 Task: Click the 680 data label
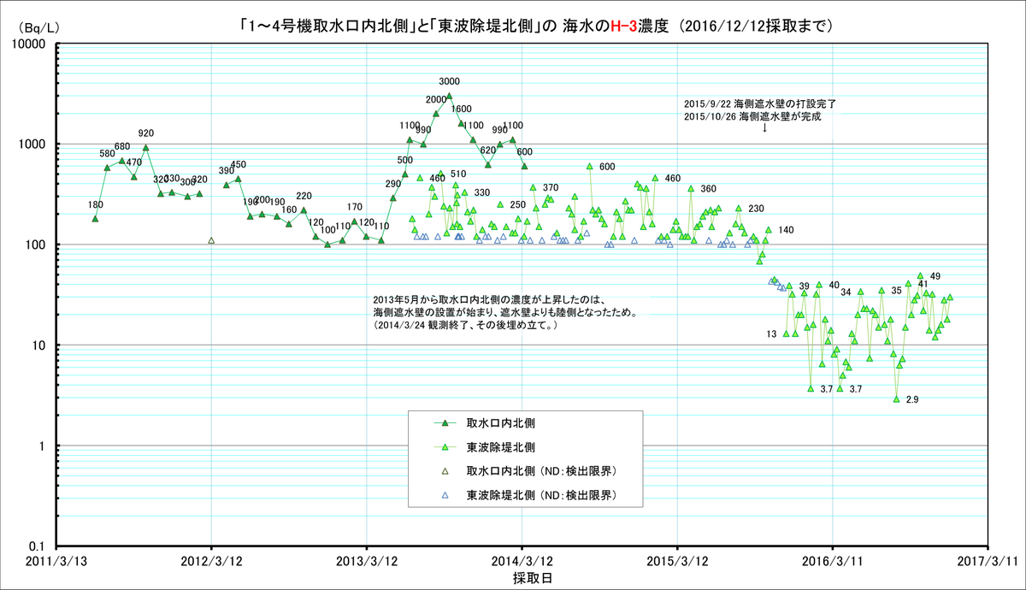point(122,146)
